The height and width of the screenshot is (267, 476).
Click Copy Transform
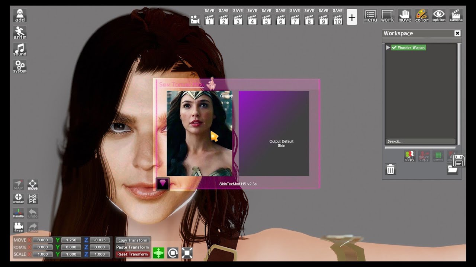(x=133, y=240)
